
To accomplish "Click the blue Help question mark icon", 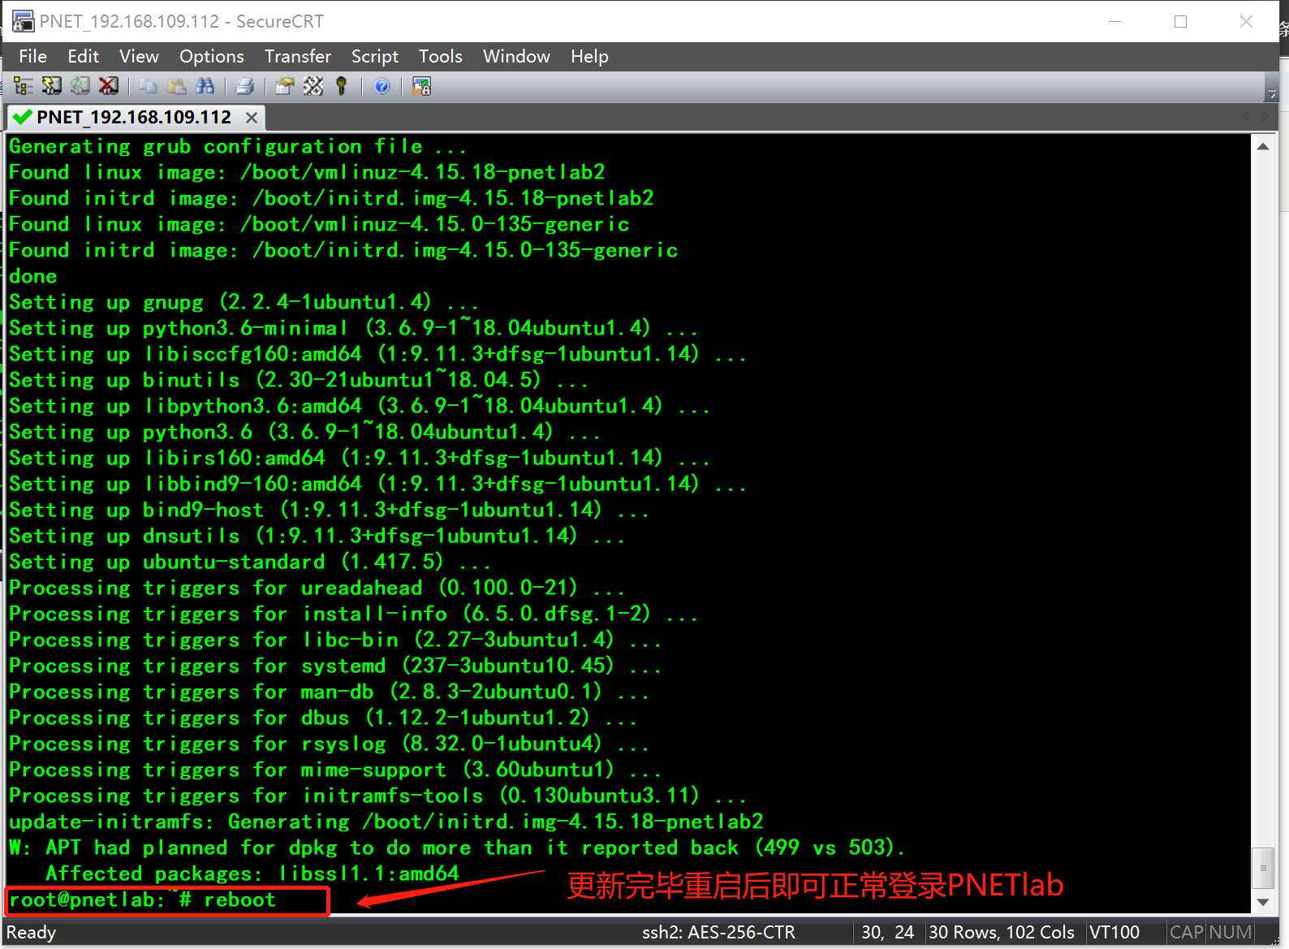I will [x=382, y=86].
